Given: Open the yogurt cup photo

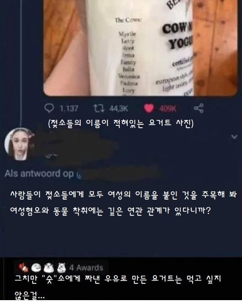Looking at the screenshot, I should (140, 48).
